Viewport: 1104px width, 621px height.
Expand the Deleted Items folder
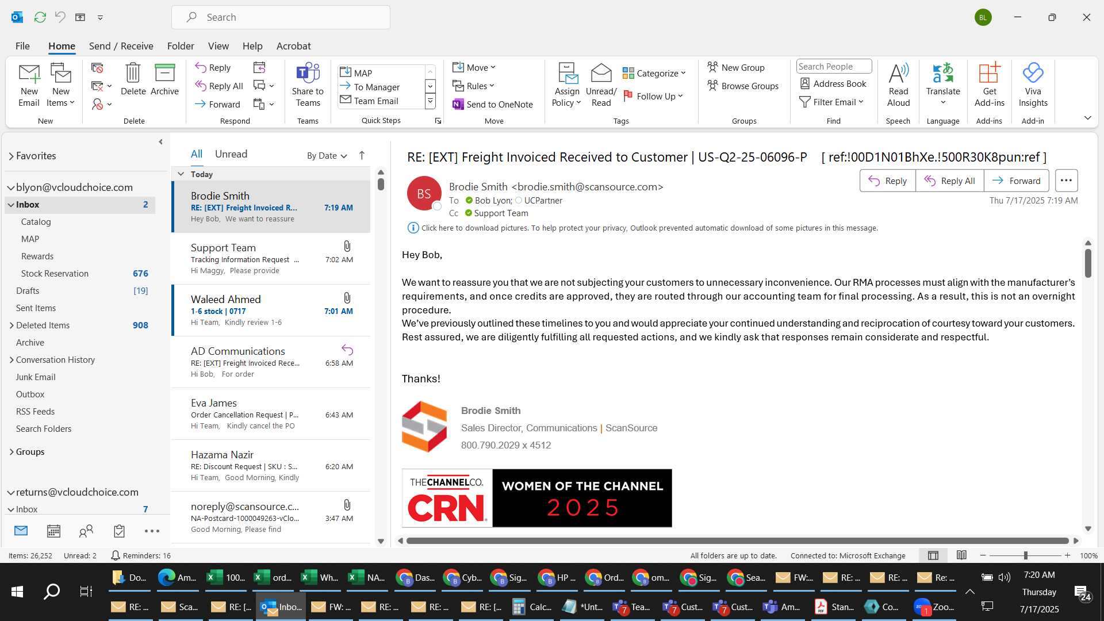(x=11, y=325)
